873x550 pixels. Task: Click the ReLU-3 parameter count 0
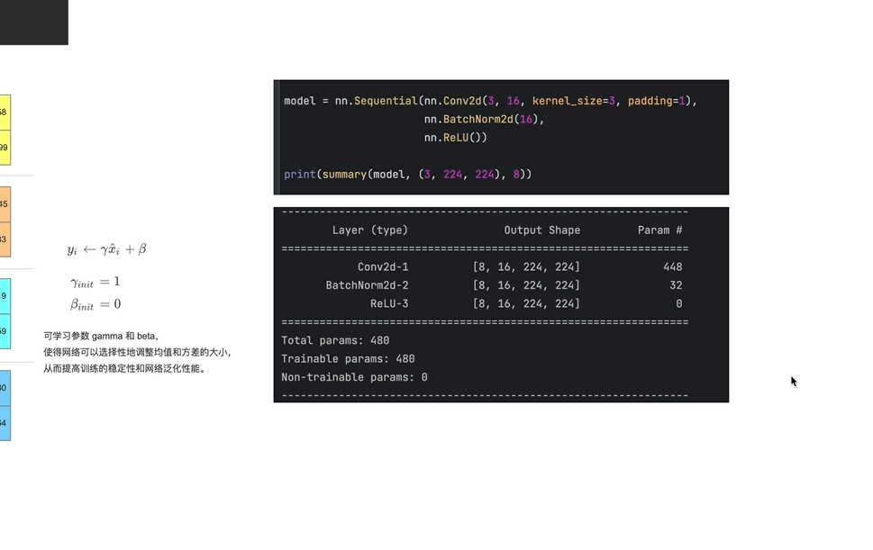point(679,303)
